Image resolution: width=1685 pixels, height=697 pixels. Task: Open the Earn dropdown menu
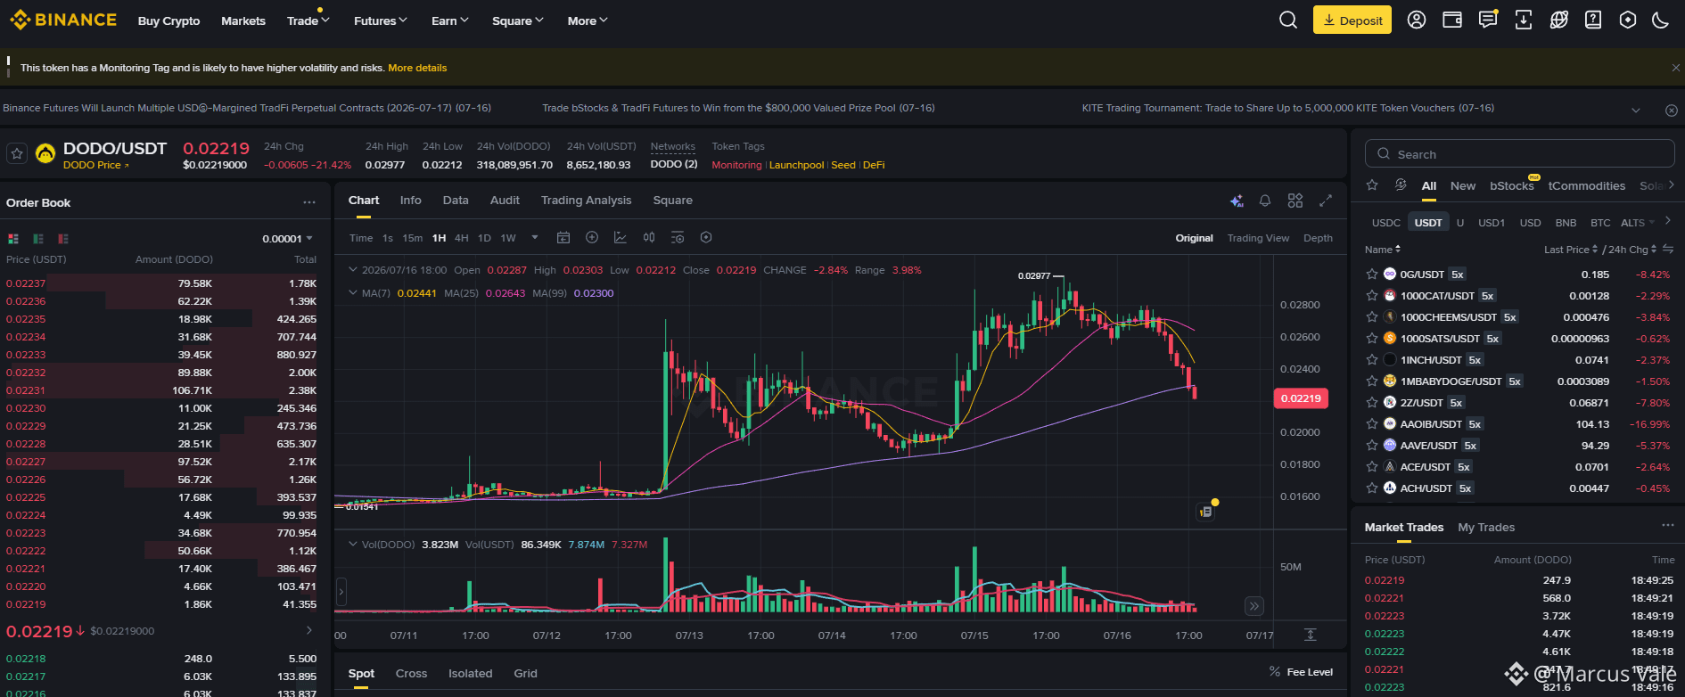tap(449, 20)
